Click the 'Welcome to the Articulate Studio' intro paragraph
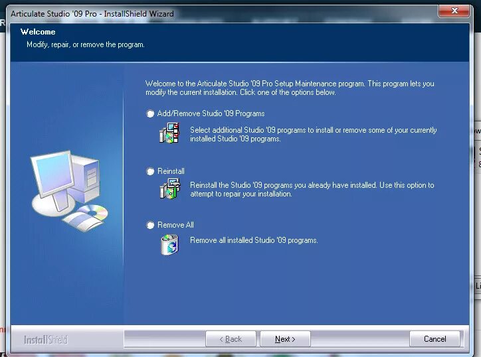481x357 pixels. [x=290, y=88]
